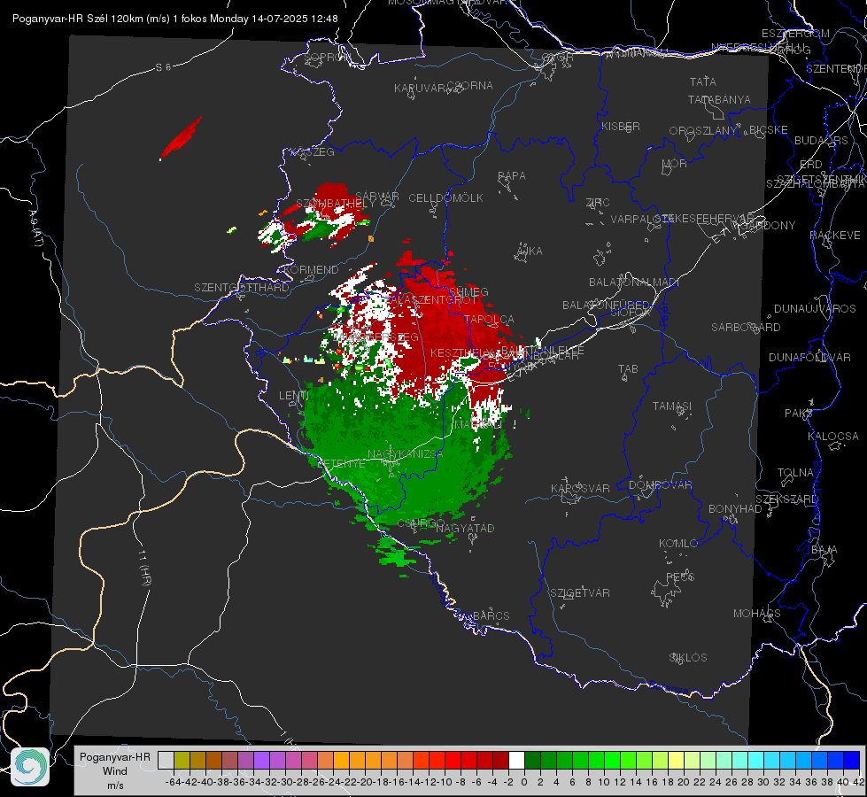The width and height of the screenshot is (867, 797).
Task: Click the GARDONY town label
Action: pyautogui.click(x=769, y=226)
